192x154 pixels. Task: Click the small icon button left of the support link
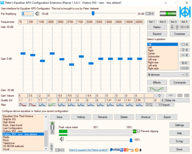[60, 150]
